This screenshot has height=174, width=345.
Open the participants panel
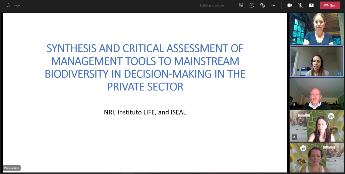(x=241, y=5)
